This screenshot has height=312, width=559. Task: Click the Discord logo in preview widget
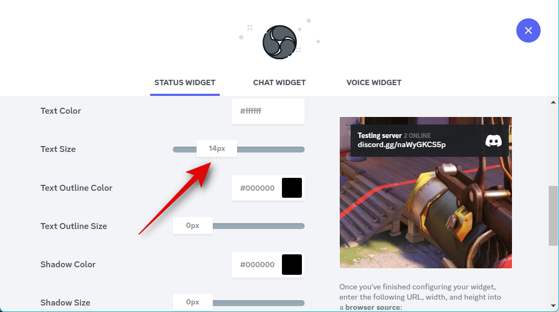[x=494, y=141]
